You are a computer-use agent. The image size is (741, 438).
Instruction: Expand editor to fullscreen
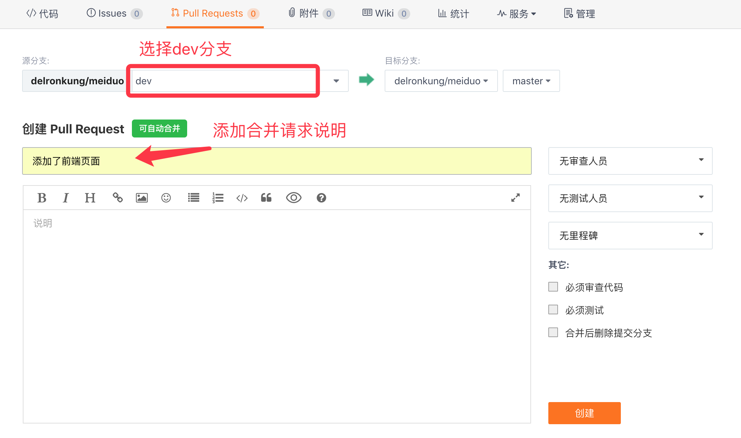516,198
